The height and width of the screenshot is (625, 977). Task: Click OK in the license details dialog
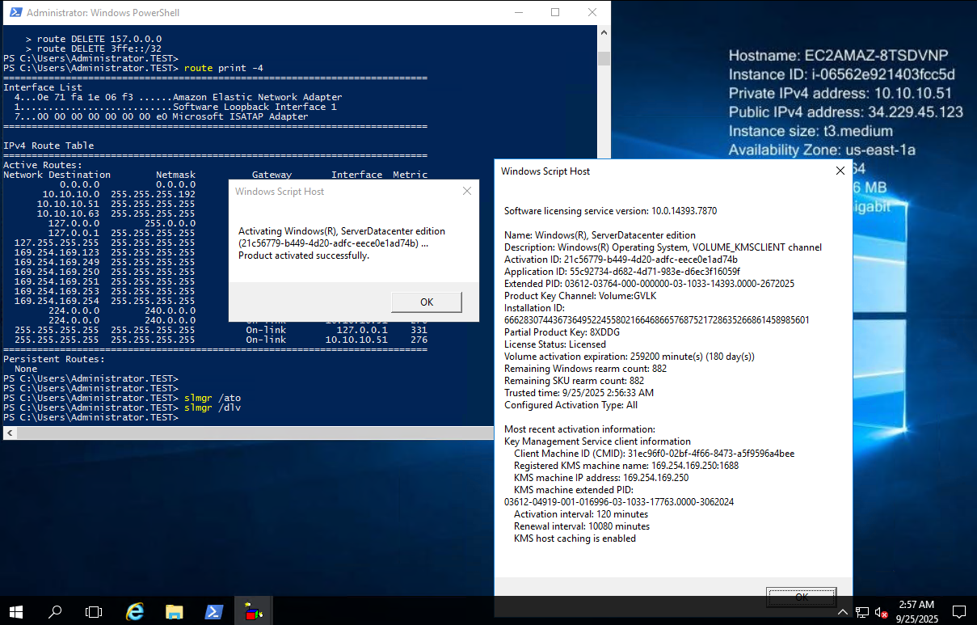click(801, 596)
